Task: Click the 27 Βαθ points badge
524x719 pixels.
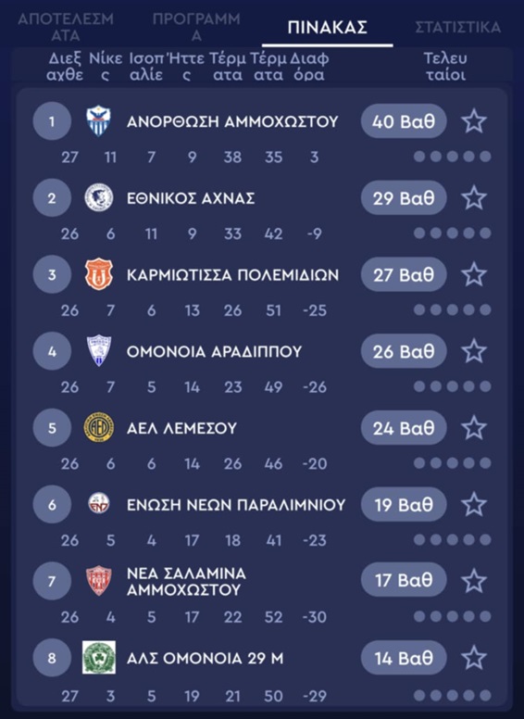Action: pyautogui.click(x=404, y=274)
